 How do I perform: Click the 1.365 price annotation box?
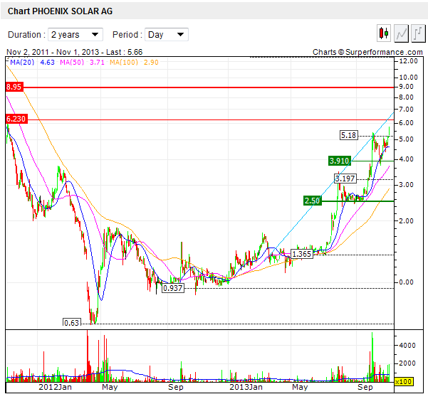tap(302, 254)
